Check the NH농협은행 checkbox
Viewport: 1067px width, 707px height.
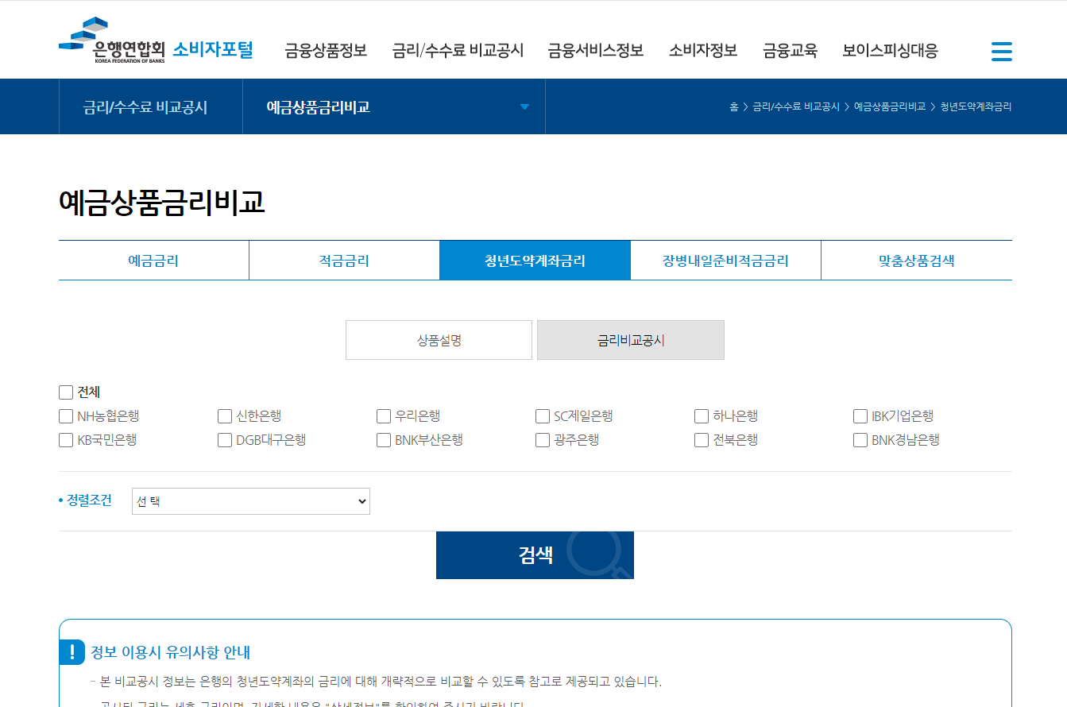tap(65, 415)
